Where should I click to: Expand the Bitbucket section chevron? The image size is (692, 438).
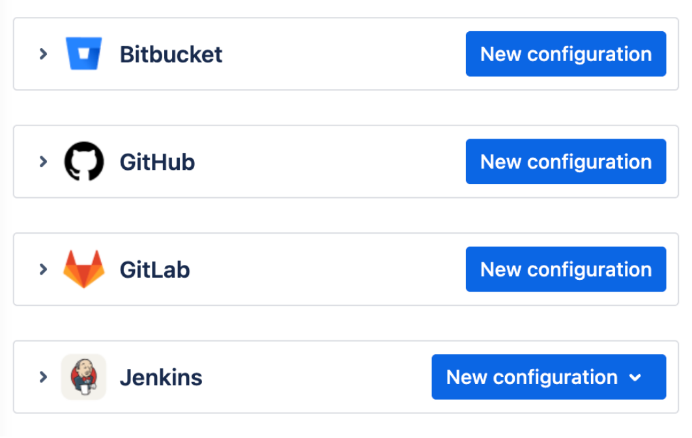click(x=43, y=54)
